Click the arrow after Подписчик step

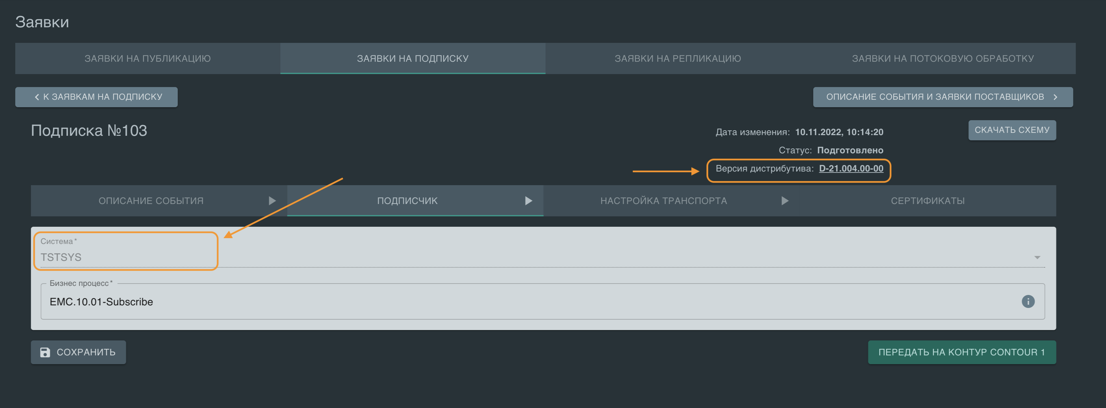[529, 200]
